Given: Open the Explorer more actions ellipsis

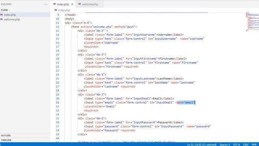Looking at the screenshot, I should (x=45, y=4).
